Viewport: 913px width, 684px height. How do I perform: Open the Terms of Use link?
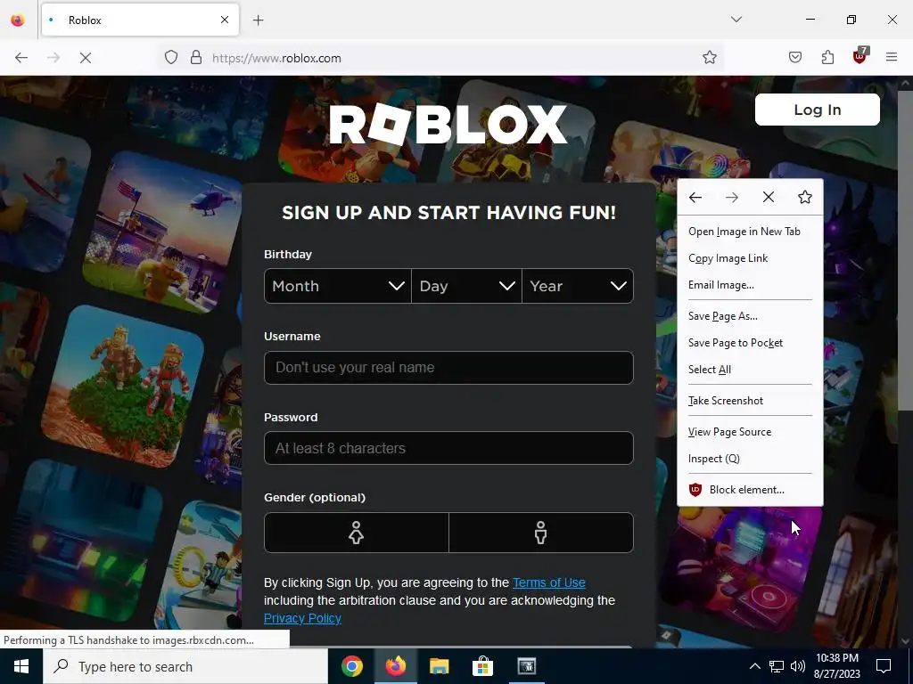548,582
